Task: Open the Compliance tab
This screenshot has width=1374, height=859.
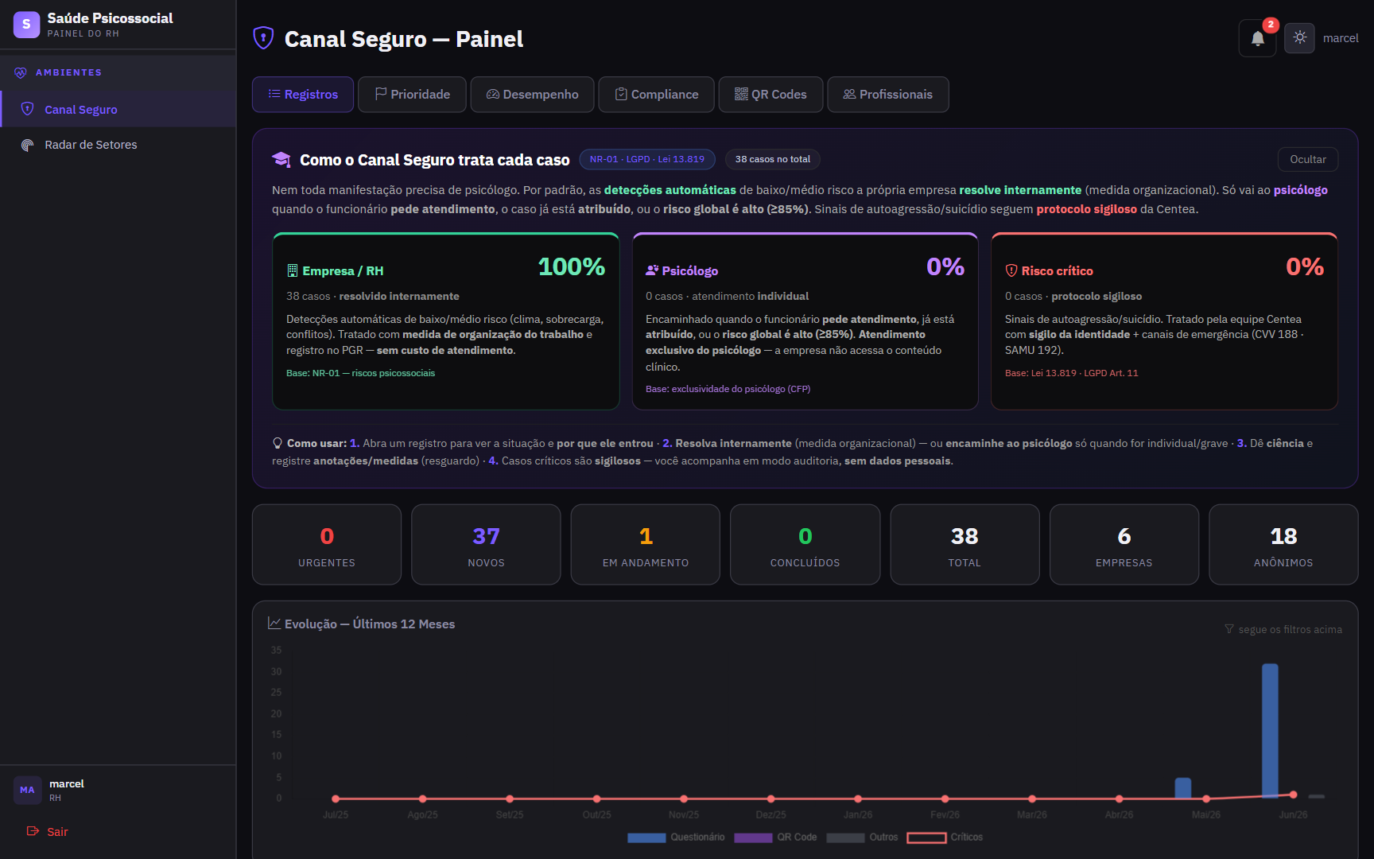Action: 657,95
